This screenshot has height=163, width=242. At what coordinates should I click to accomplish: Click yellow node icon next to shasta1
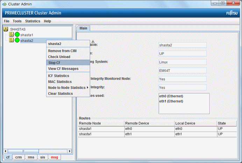(11, 35)
